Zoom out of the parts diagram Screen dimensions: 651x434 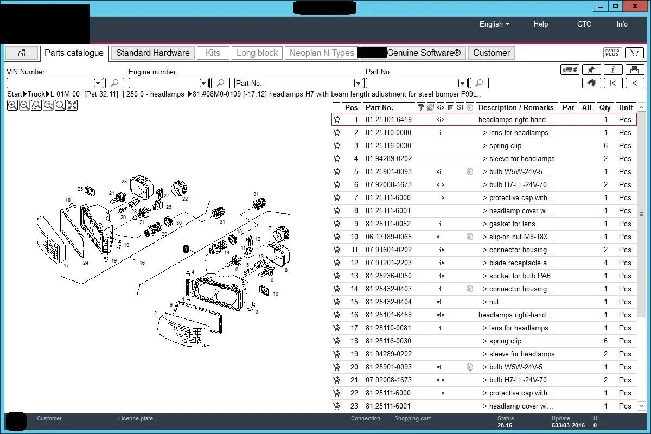[x=24, y=105]
